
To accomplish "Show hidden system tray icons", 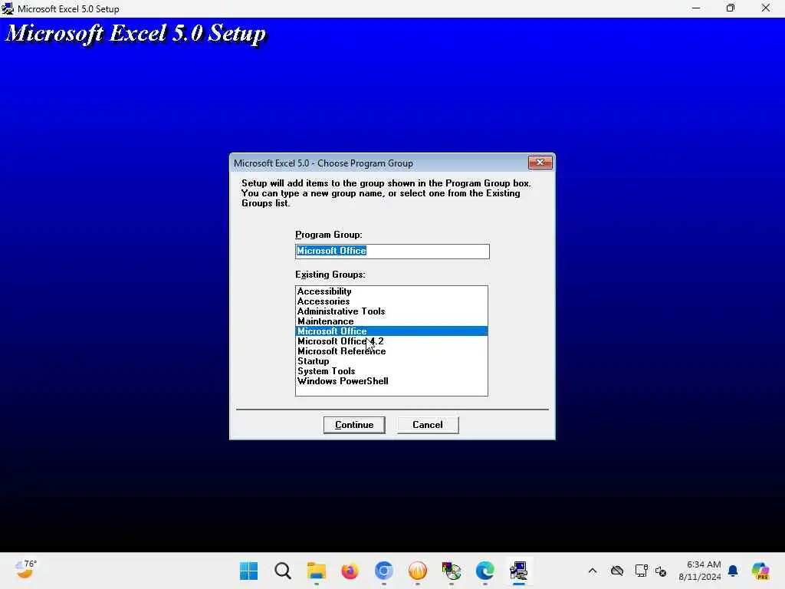I will pyautogui.click(x=593, y=571).
